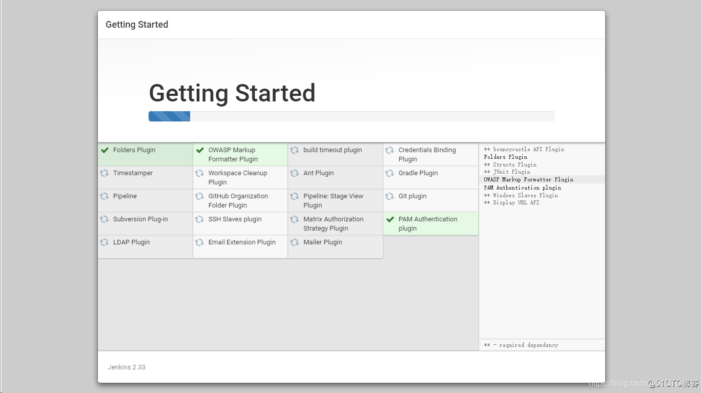702x393 pixels.
Task: Click the sync icon next to Mailer Plugin
Action: [x=295, y=242]
